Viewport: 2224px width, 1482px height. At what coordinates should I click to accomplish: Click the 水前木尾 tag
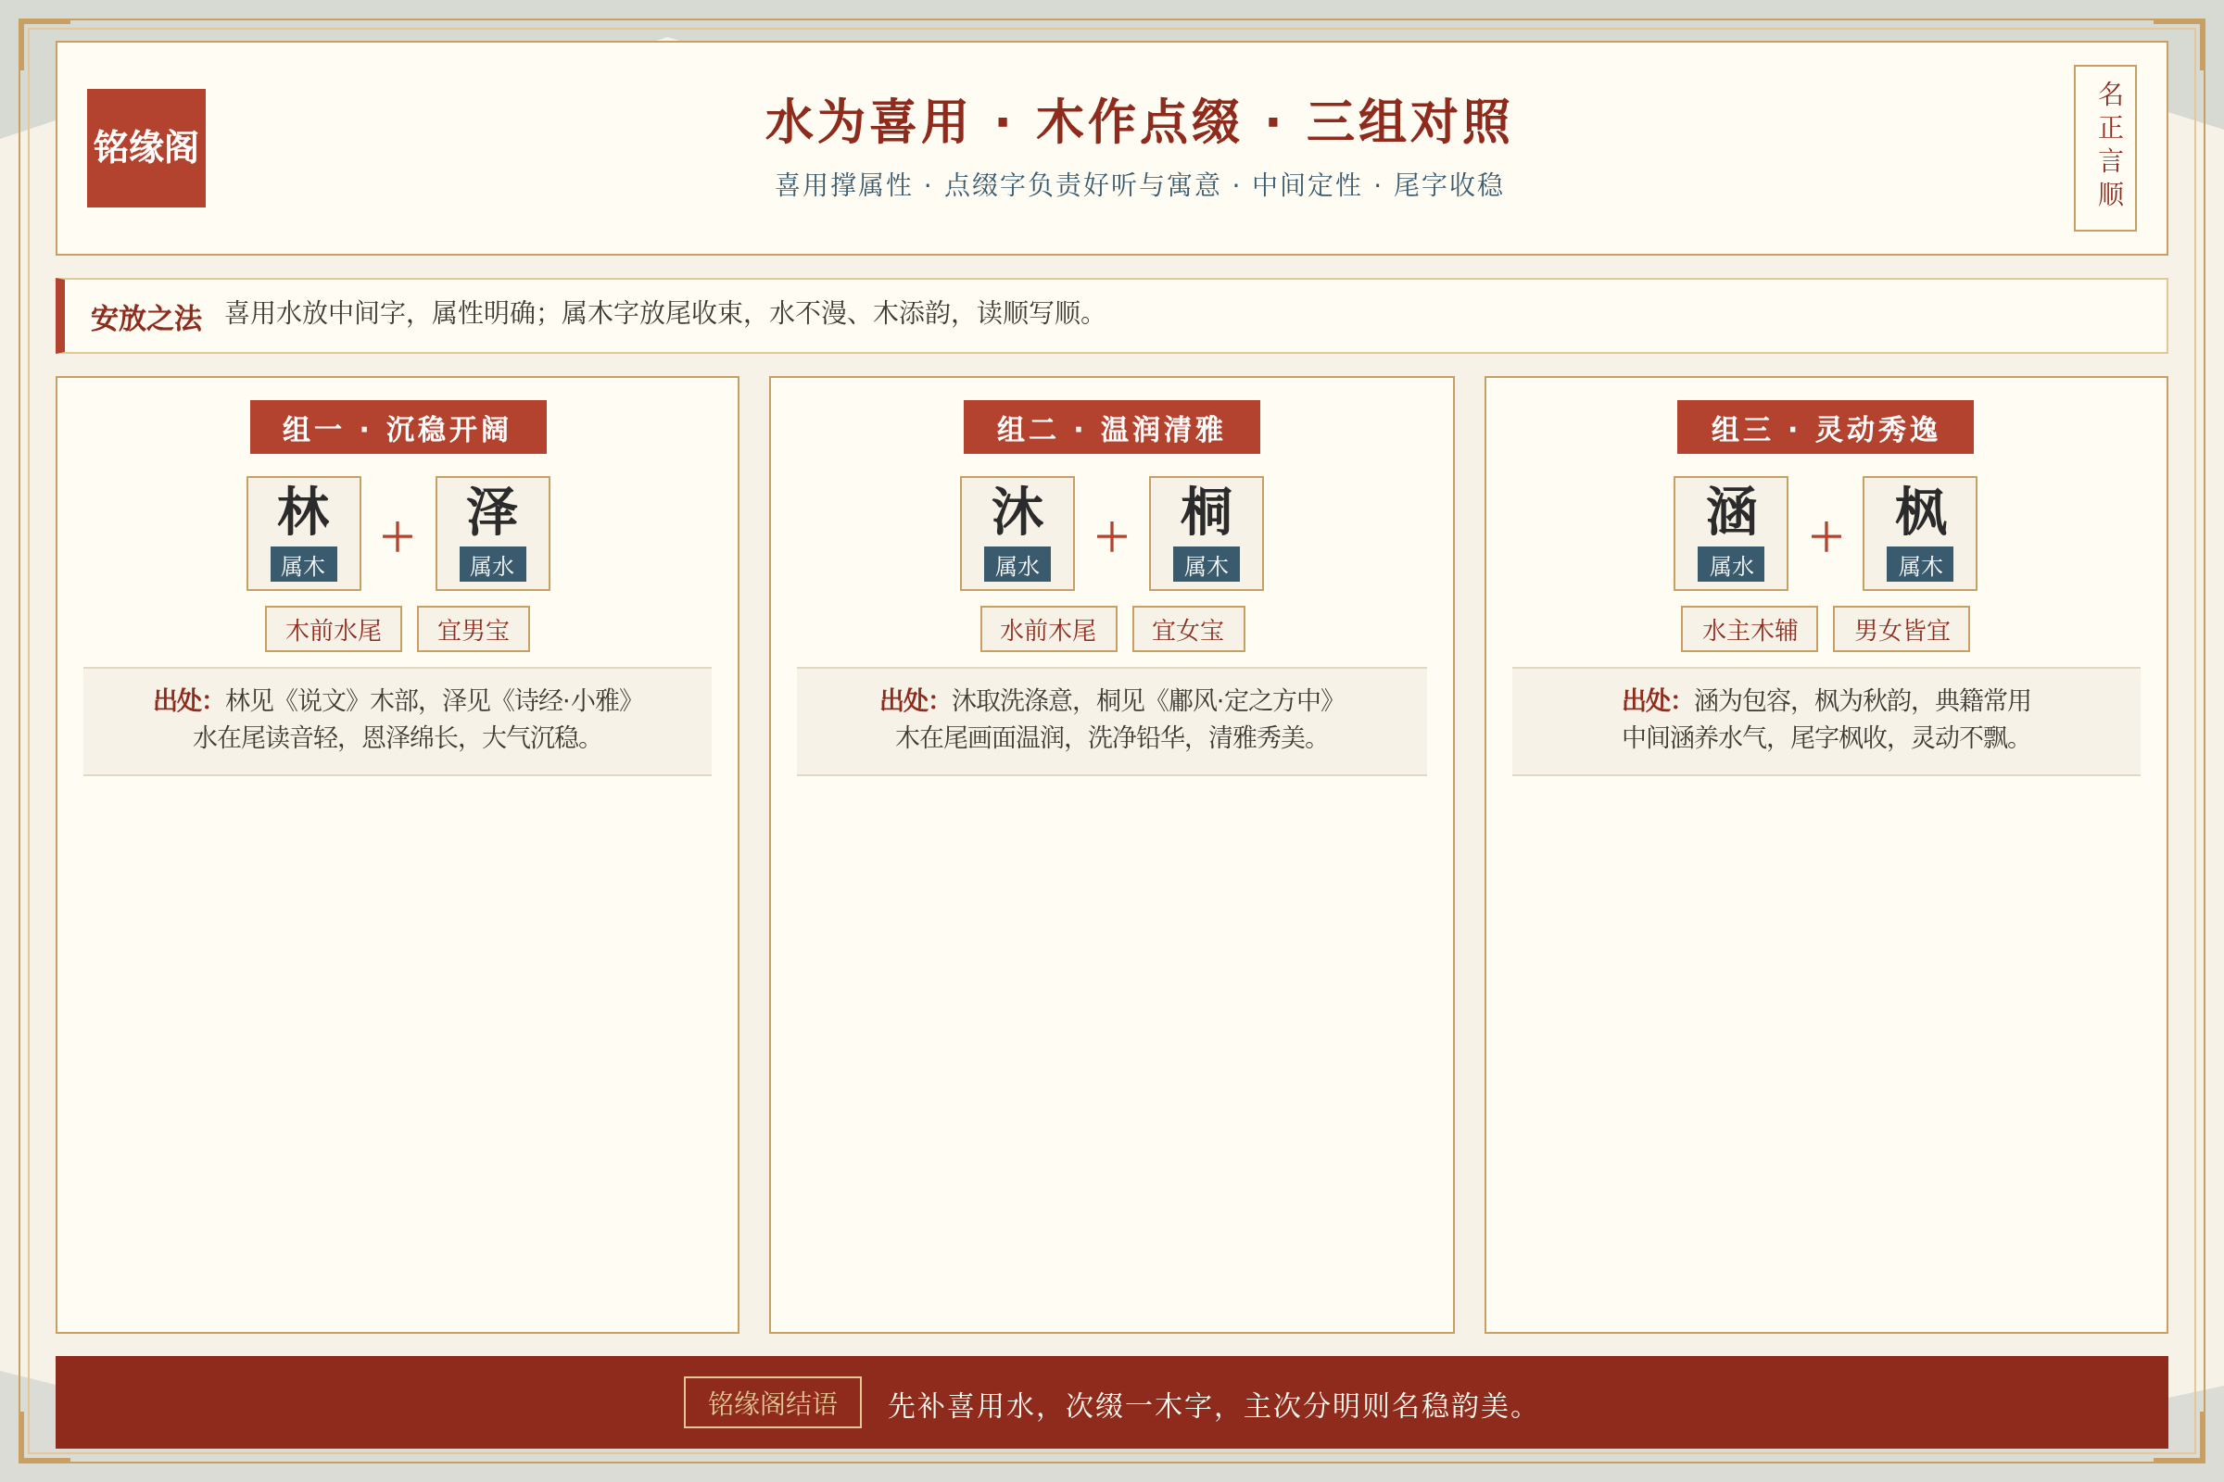1049,630
